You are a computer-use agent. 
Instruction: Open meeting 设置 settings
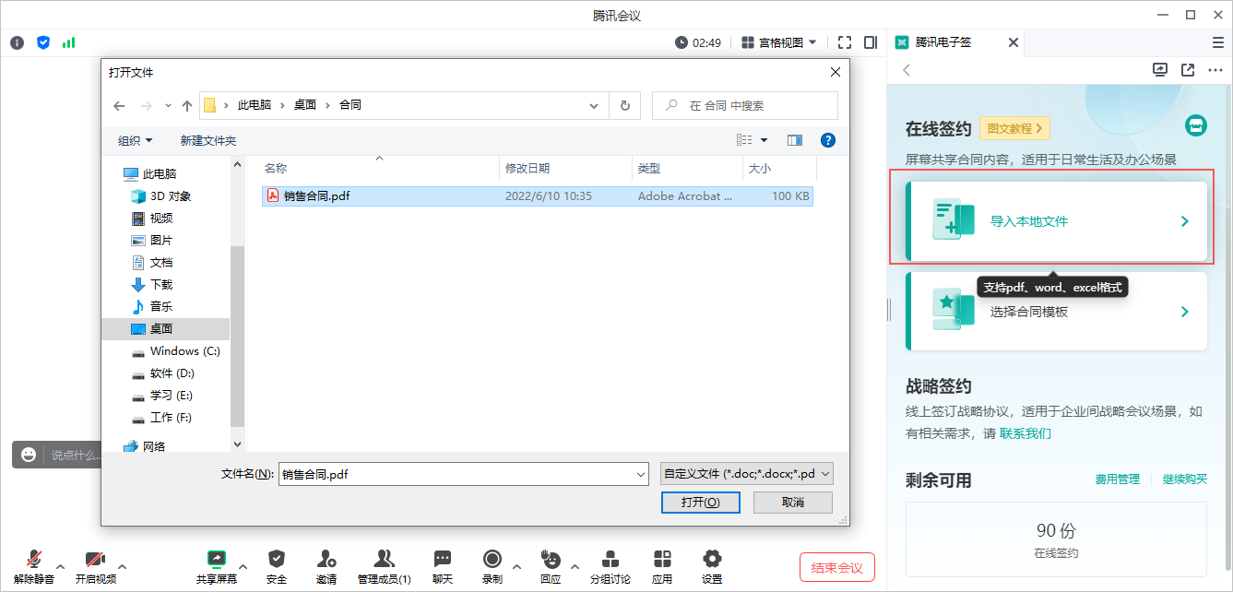tap(712, 565)
